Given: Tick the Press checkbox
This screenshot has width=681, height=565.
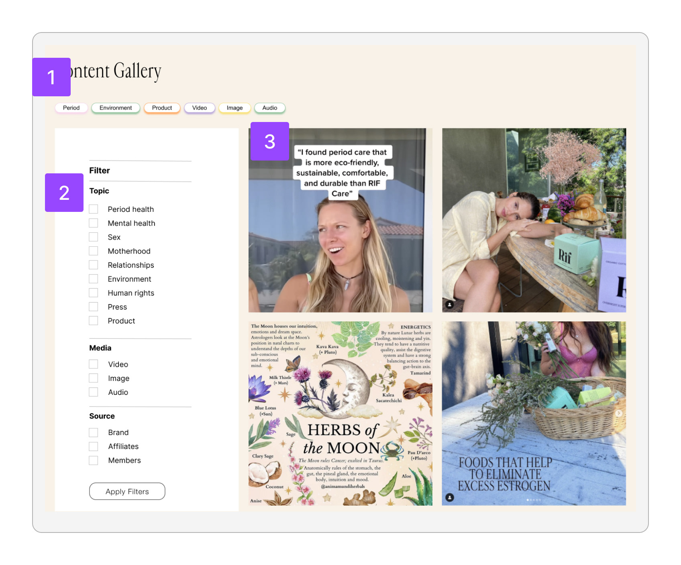Looking at the screenshot, I should [x=94, y=307].
